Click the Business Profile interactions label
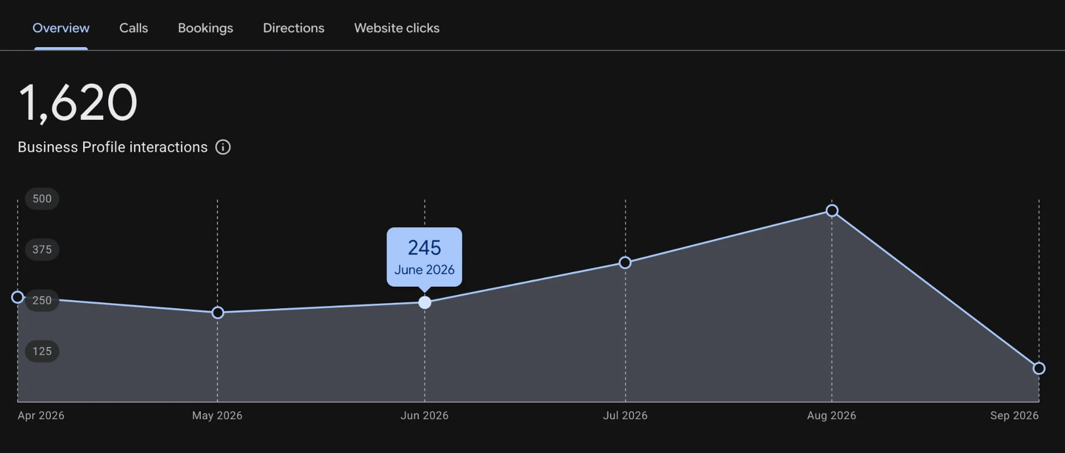The image size is (1065, 453). pos(113,147)
